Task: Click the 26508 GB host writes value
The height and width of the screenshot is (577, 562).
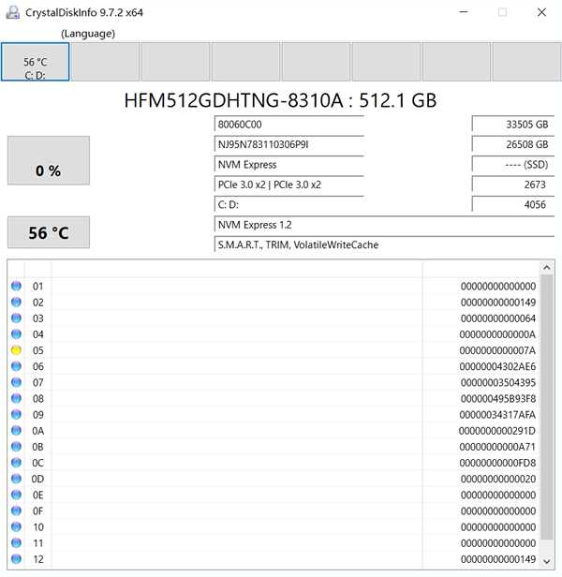Action: tap(513, 144)
